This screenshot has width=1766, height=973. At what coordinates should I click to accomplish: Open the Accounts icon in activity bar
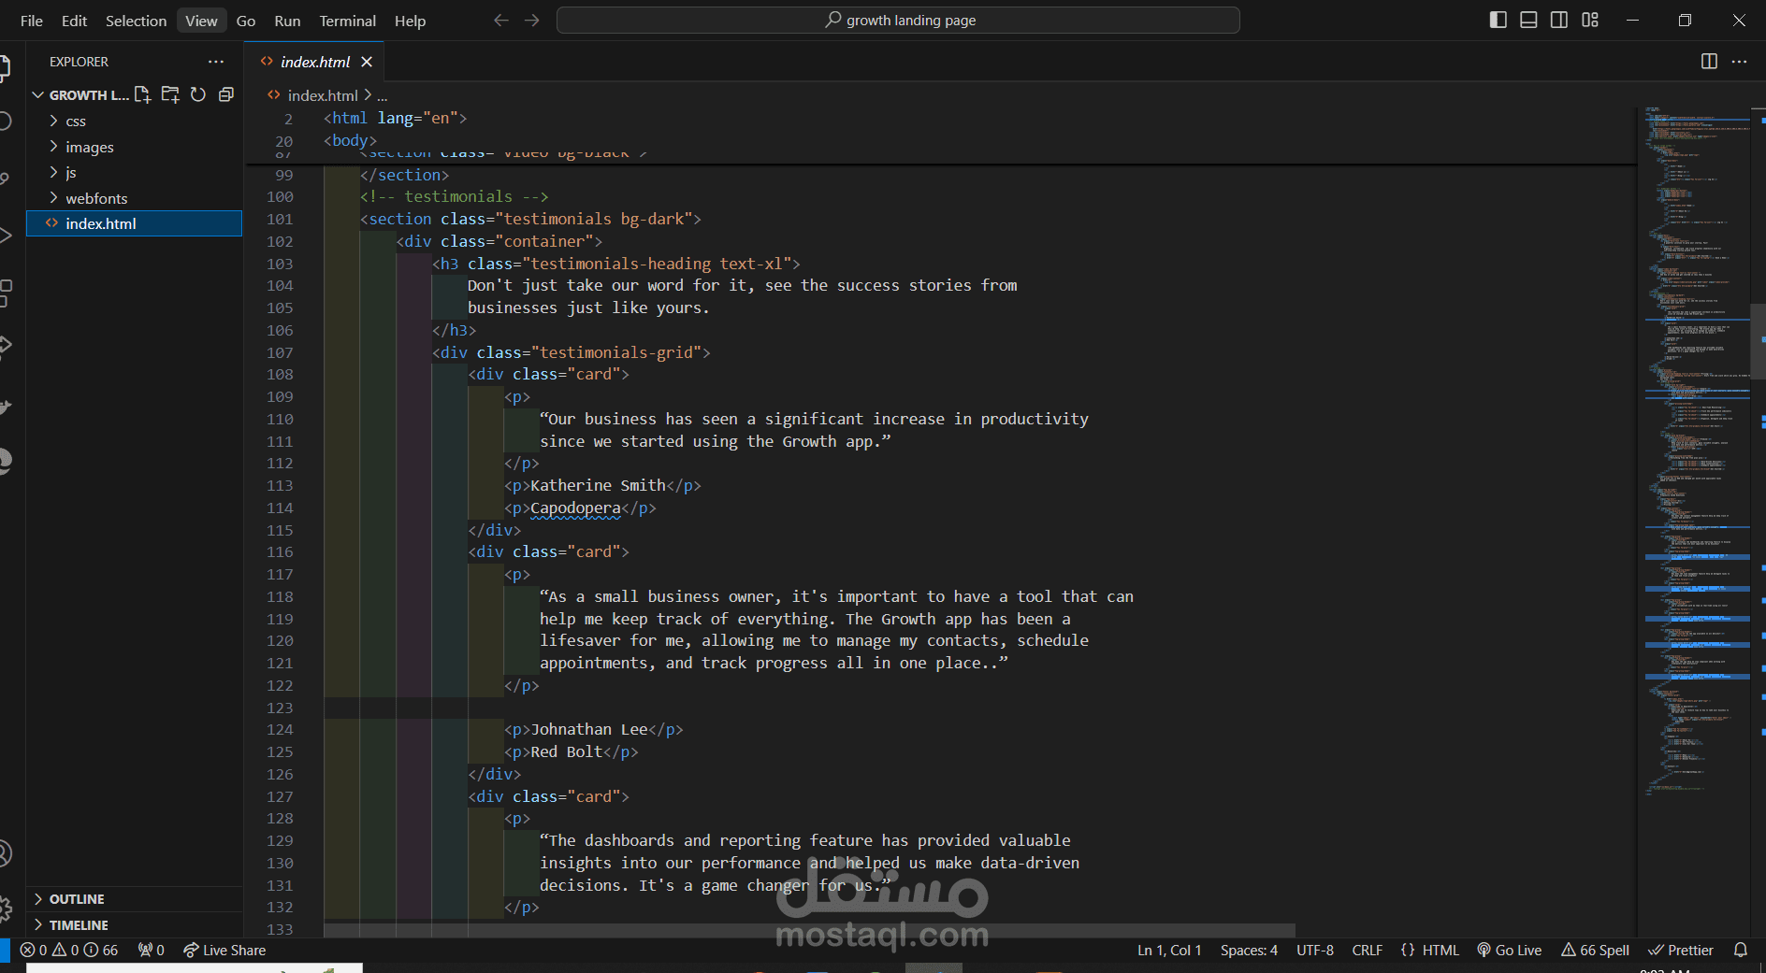[x=5, y=852]
